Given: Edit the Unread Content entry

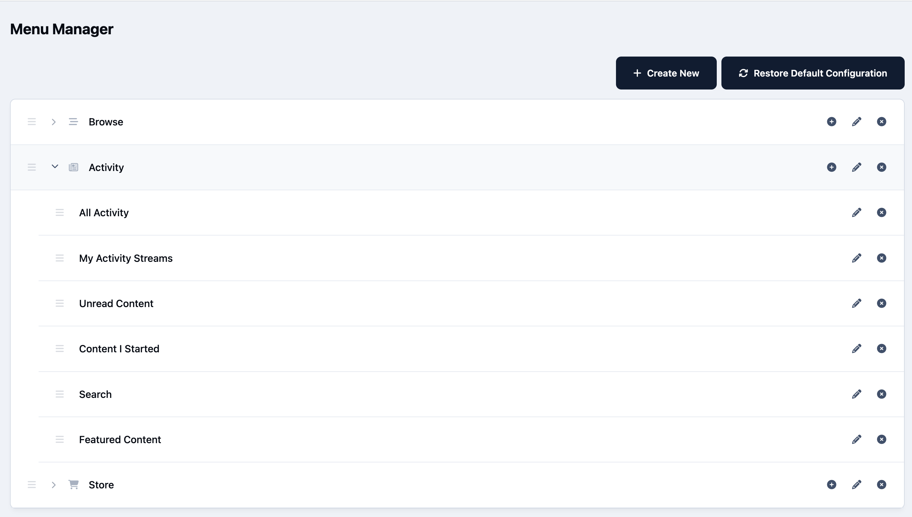Looking at the screenshot, I should [856, 303].
